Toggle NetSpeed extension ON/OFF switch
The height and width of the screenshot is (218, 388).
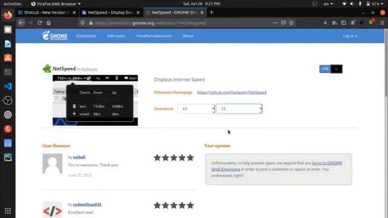(x=331, y=69)
